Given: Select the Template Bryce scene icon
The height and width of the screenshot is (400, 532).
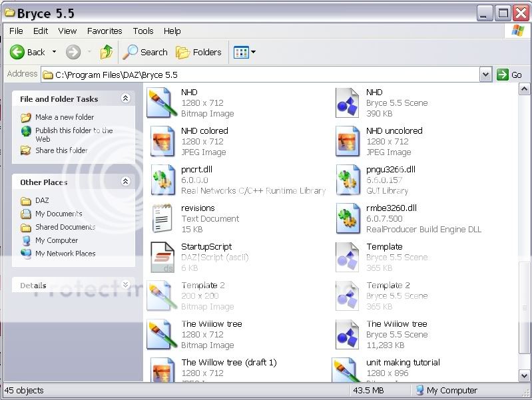Looking at the screenshot, I should click(x=347, y=257).
